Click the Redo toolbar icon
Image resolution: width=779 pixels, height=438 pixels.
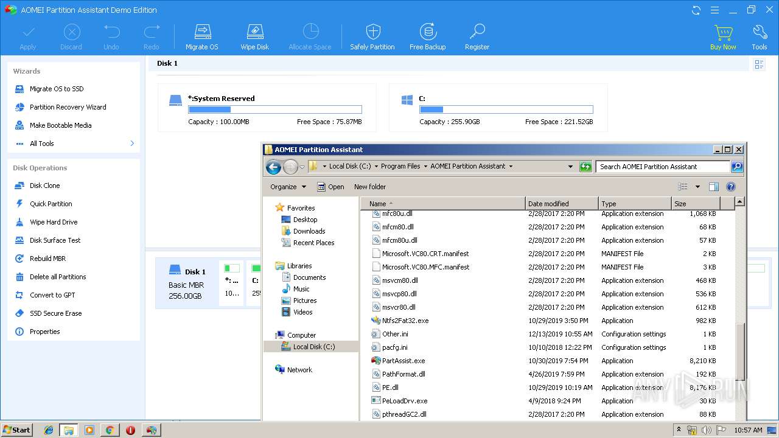pos(152,36)
